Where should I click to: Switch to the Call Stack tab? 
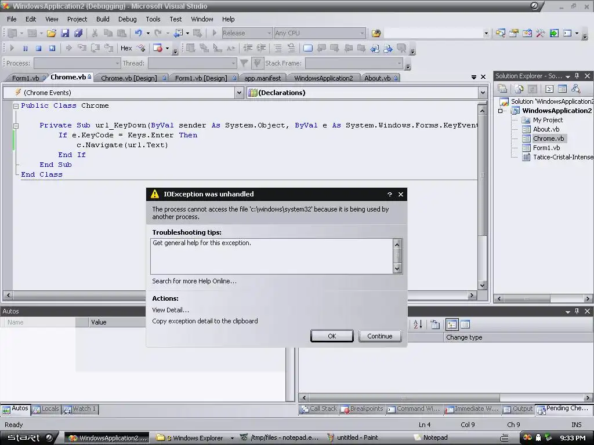[x=318, y=409]
